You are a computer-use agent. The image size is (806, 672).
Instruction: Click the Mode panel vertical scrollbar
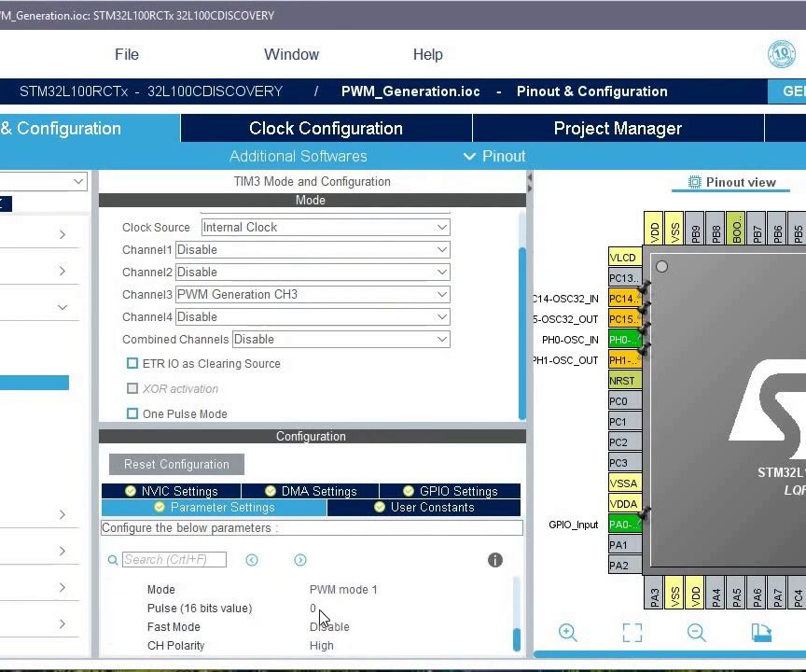[522, 333]
